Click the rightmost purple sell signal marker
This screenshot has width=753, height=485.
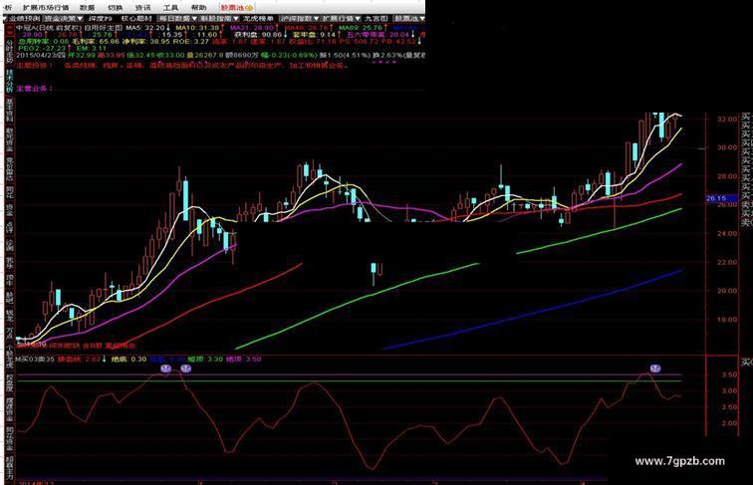pyautogui.click(x=655, y=368)
